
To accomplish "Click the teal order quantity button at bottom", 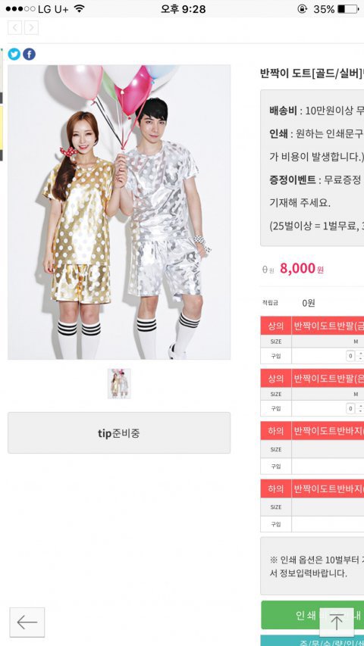I will tap(312, 641).
